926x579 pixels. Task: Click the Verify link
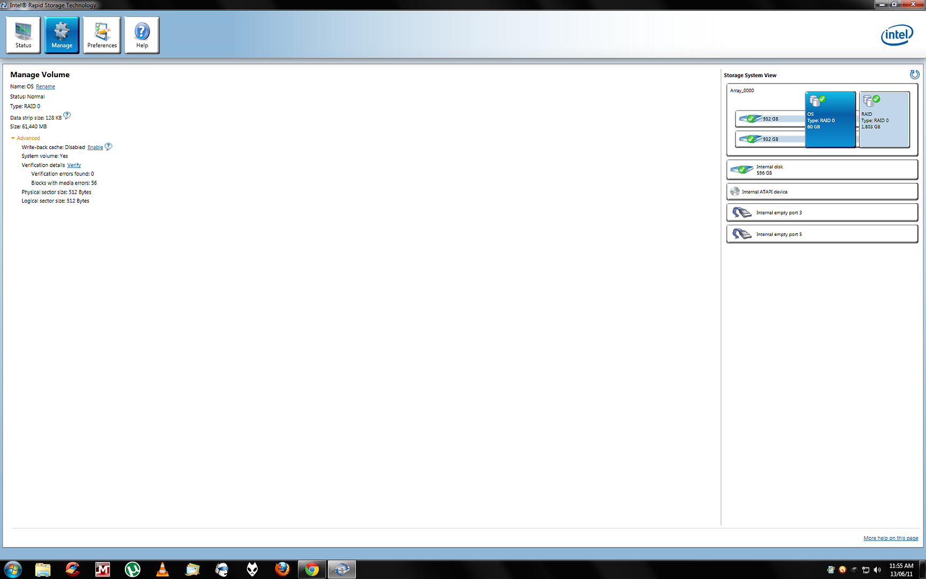tap(74, 165)
